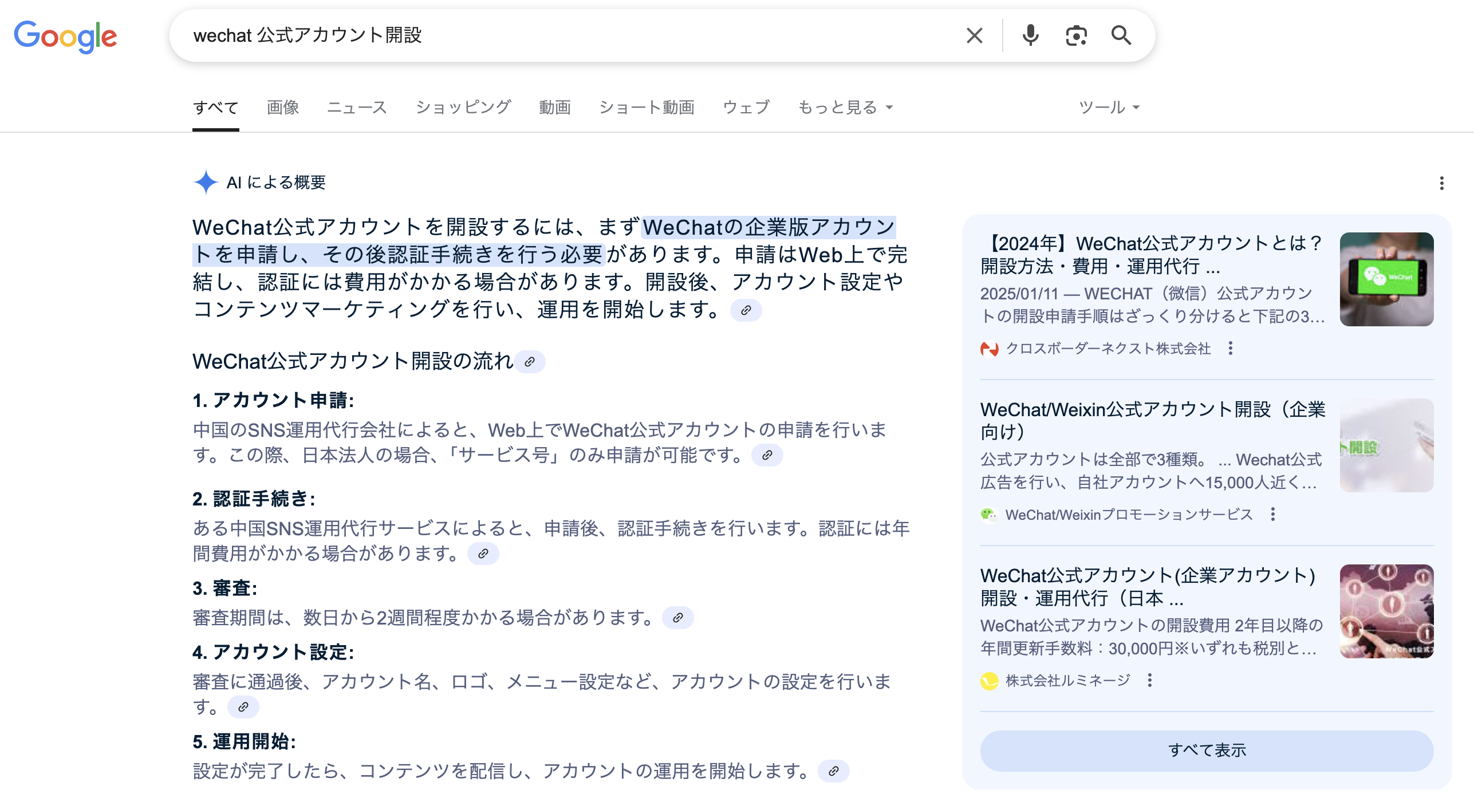Open the 動画 tab

(x=554, y=107)
